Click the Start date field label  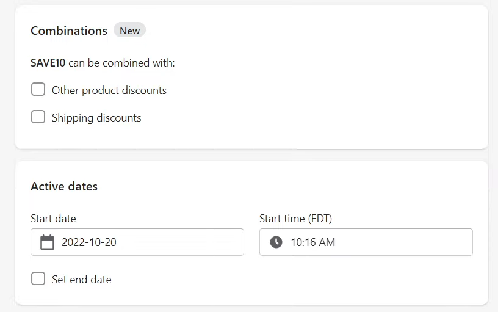pos(53,219)
